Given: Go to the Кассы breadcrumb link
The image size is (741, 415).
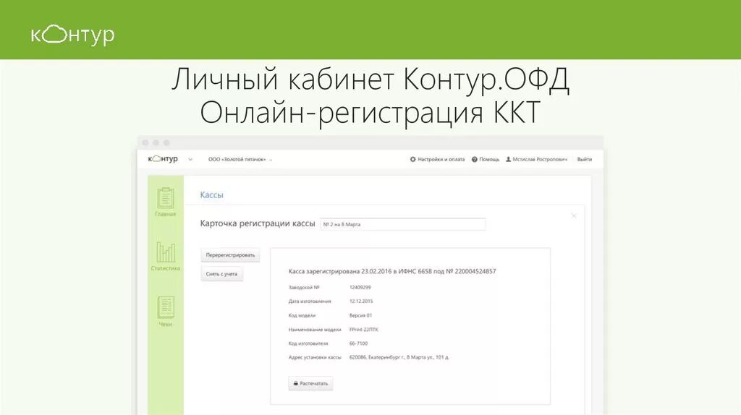Looking at the screenshot, I should click(212, 195).
